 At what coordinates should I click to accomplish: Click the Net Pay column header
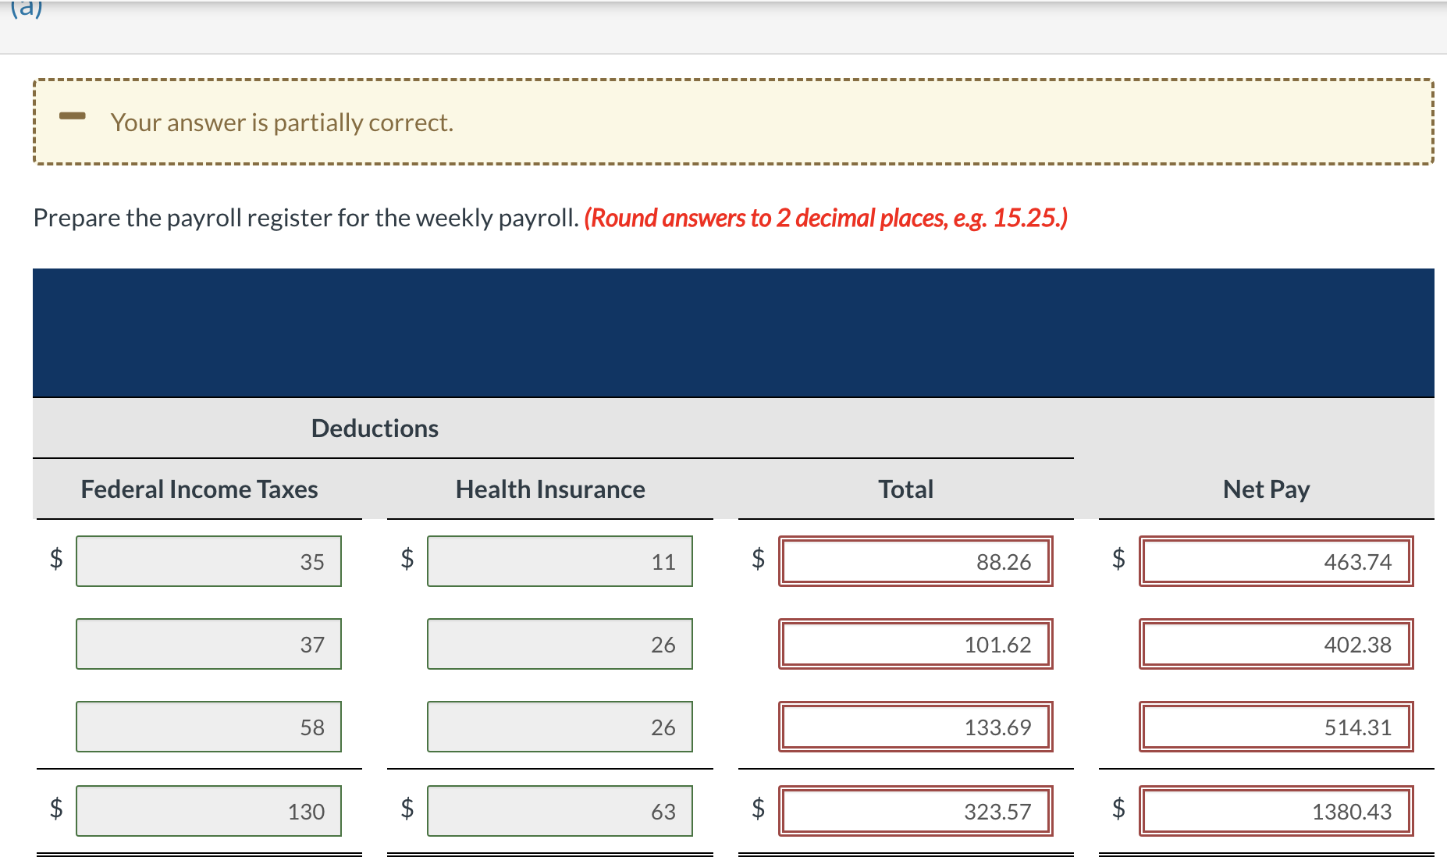[1265, 489]
